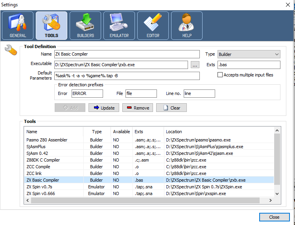Click the Error prefix text field
This screenshot has width=295, height=225.
point(87,94)
